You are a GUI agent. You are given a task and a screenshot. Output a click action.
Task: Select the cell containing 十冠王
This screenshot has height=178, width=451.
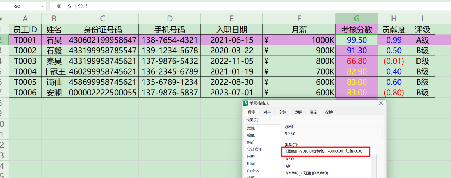click(54, 71)
